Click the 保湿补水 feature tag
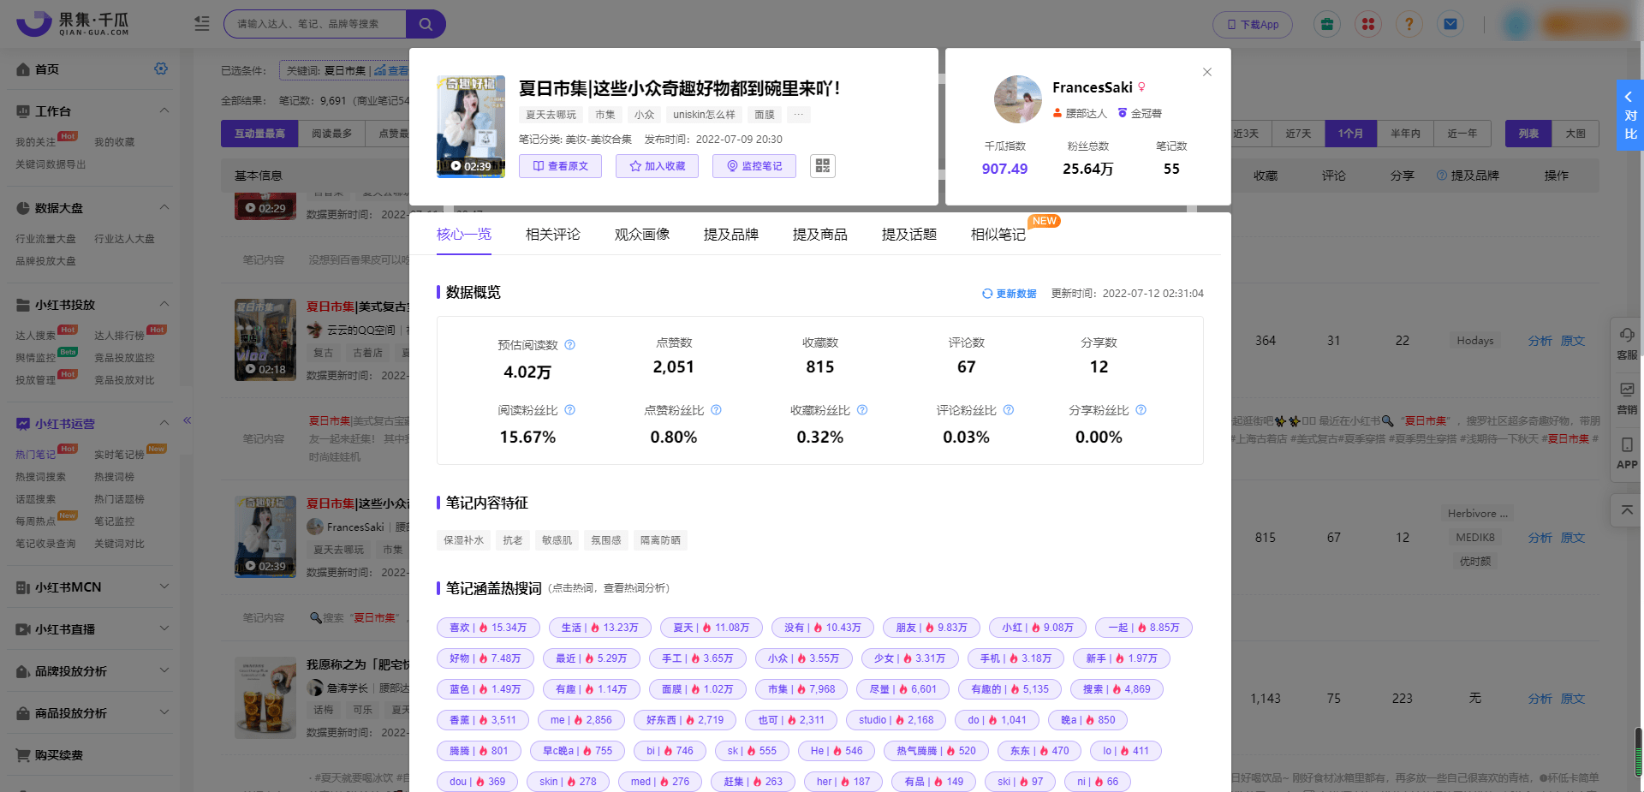 [x=463, y=540]
